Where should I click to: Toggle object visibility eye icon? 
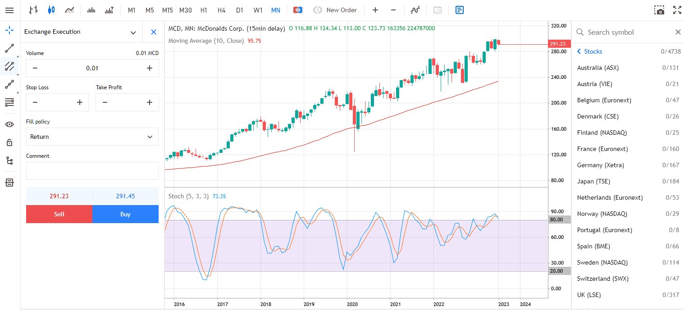9,124
